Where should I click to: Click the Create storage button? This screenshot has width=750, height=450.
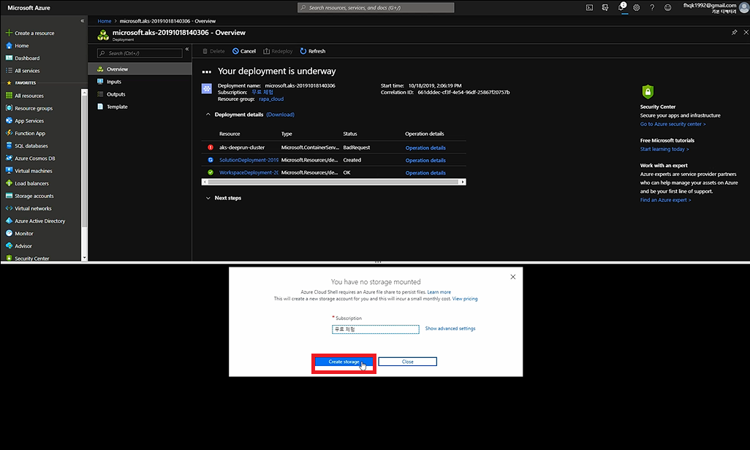tap(344, 362)
